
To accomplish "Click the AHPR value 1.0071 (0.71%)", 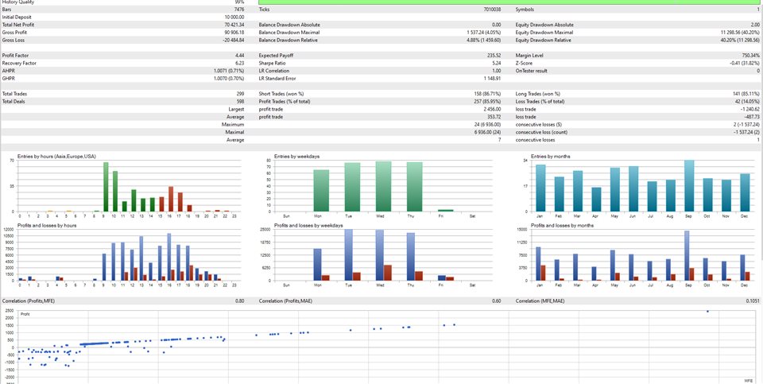I will [x=229, y=71].
